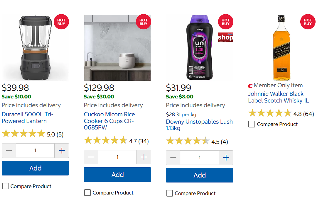Decrease quantity for Downy Unstopables
This screenshot has width=317, height=215.
tap(173, 158)
